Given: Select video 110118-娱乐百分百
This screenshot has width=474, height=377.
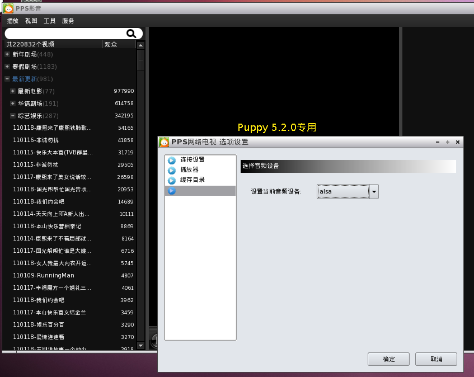Looking at the screenshot, I should tap(39, 325).
